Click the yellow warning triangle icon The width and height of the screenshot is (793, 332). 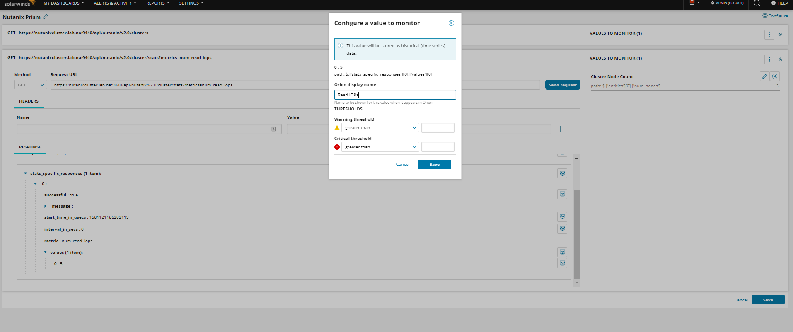coord(337,128)
